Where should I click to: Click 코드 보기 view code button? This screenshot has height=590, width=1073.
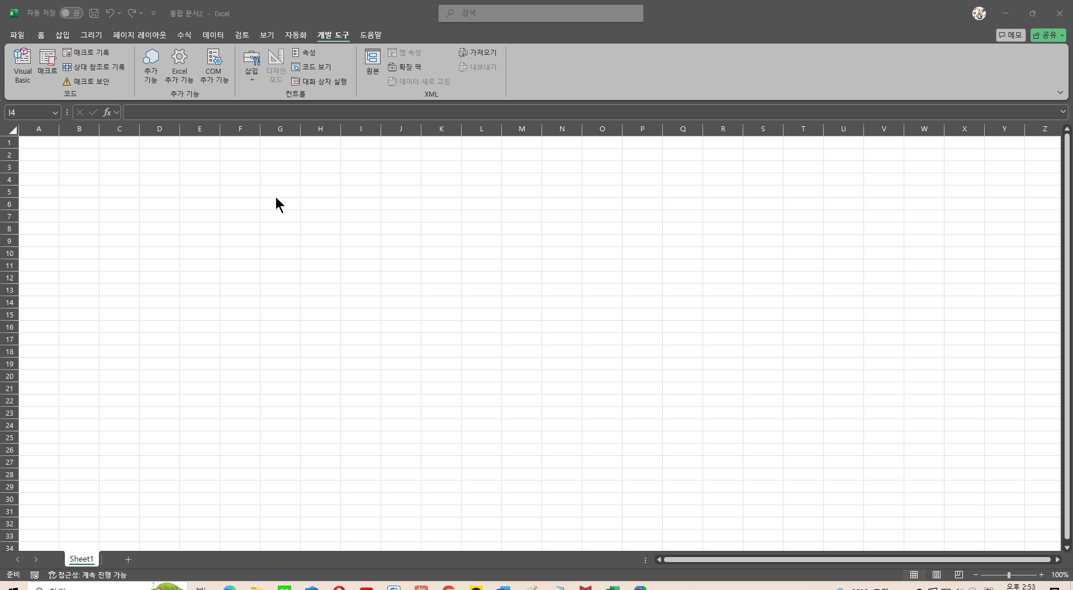pyautogui.click(x=311, y=67)
